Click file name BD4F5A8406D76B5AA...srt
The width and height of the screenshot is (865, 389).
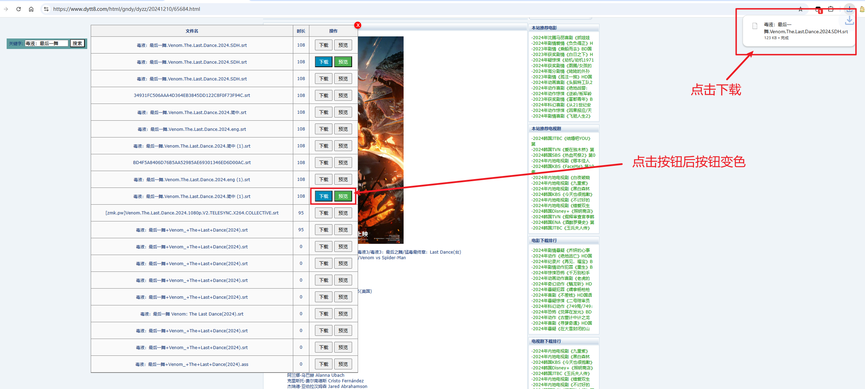pyautogui.click(x=192, y=163)
